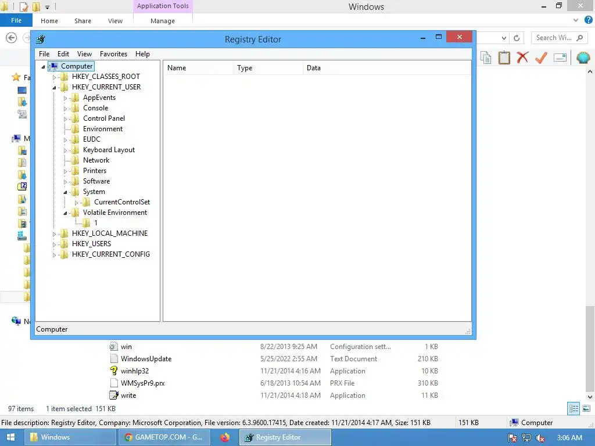Image resolution: width=595 pixels, height=446 pixels.
Task: Collapse the Computer root node
Action: 43,67
